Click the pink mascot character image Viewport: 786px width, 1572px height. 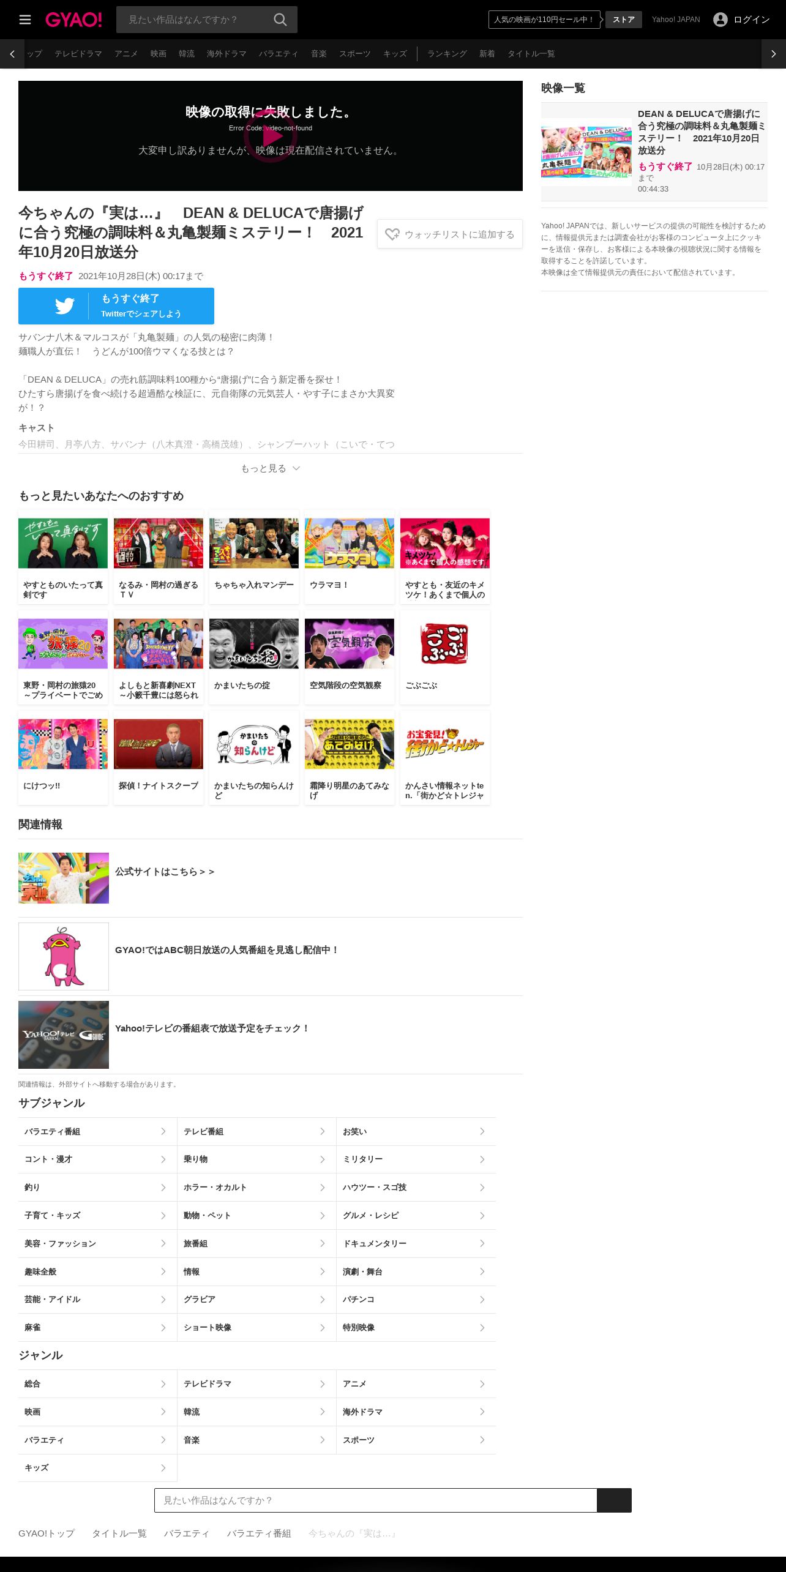pos(64,956)
